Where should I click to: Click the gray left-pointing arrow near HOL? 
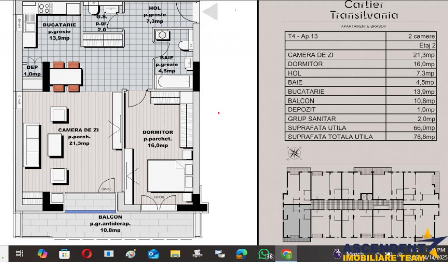(x=210, y=12)
